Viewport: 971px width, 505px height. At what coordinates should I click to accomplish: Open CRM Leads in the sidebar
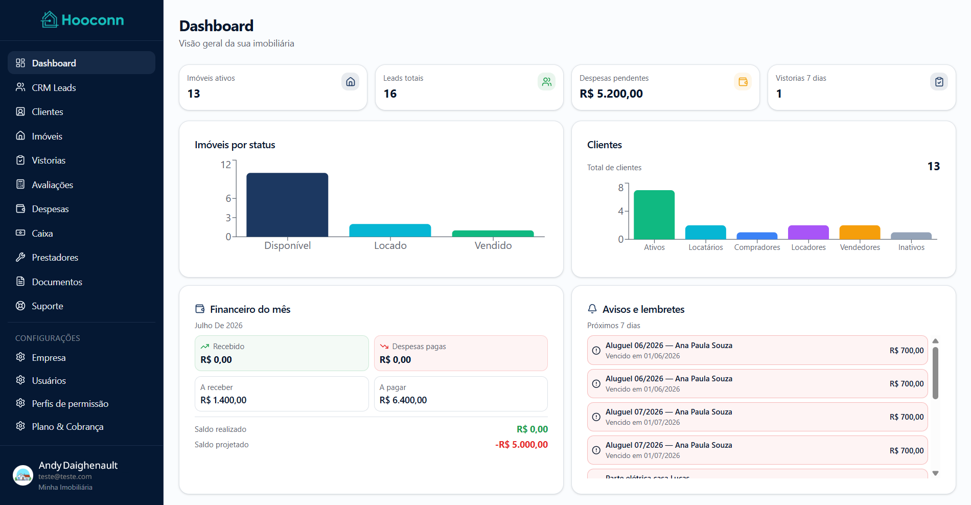(x=81, y=87)
